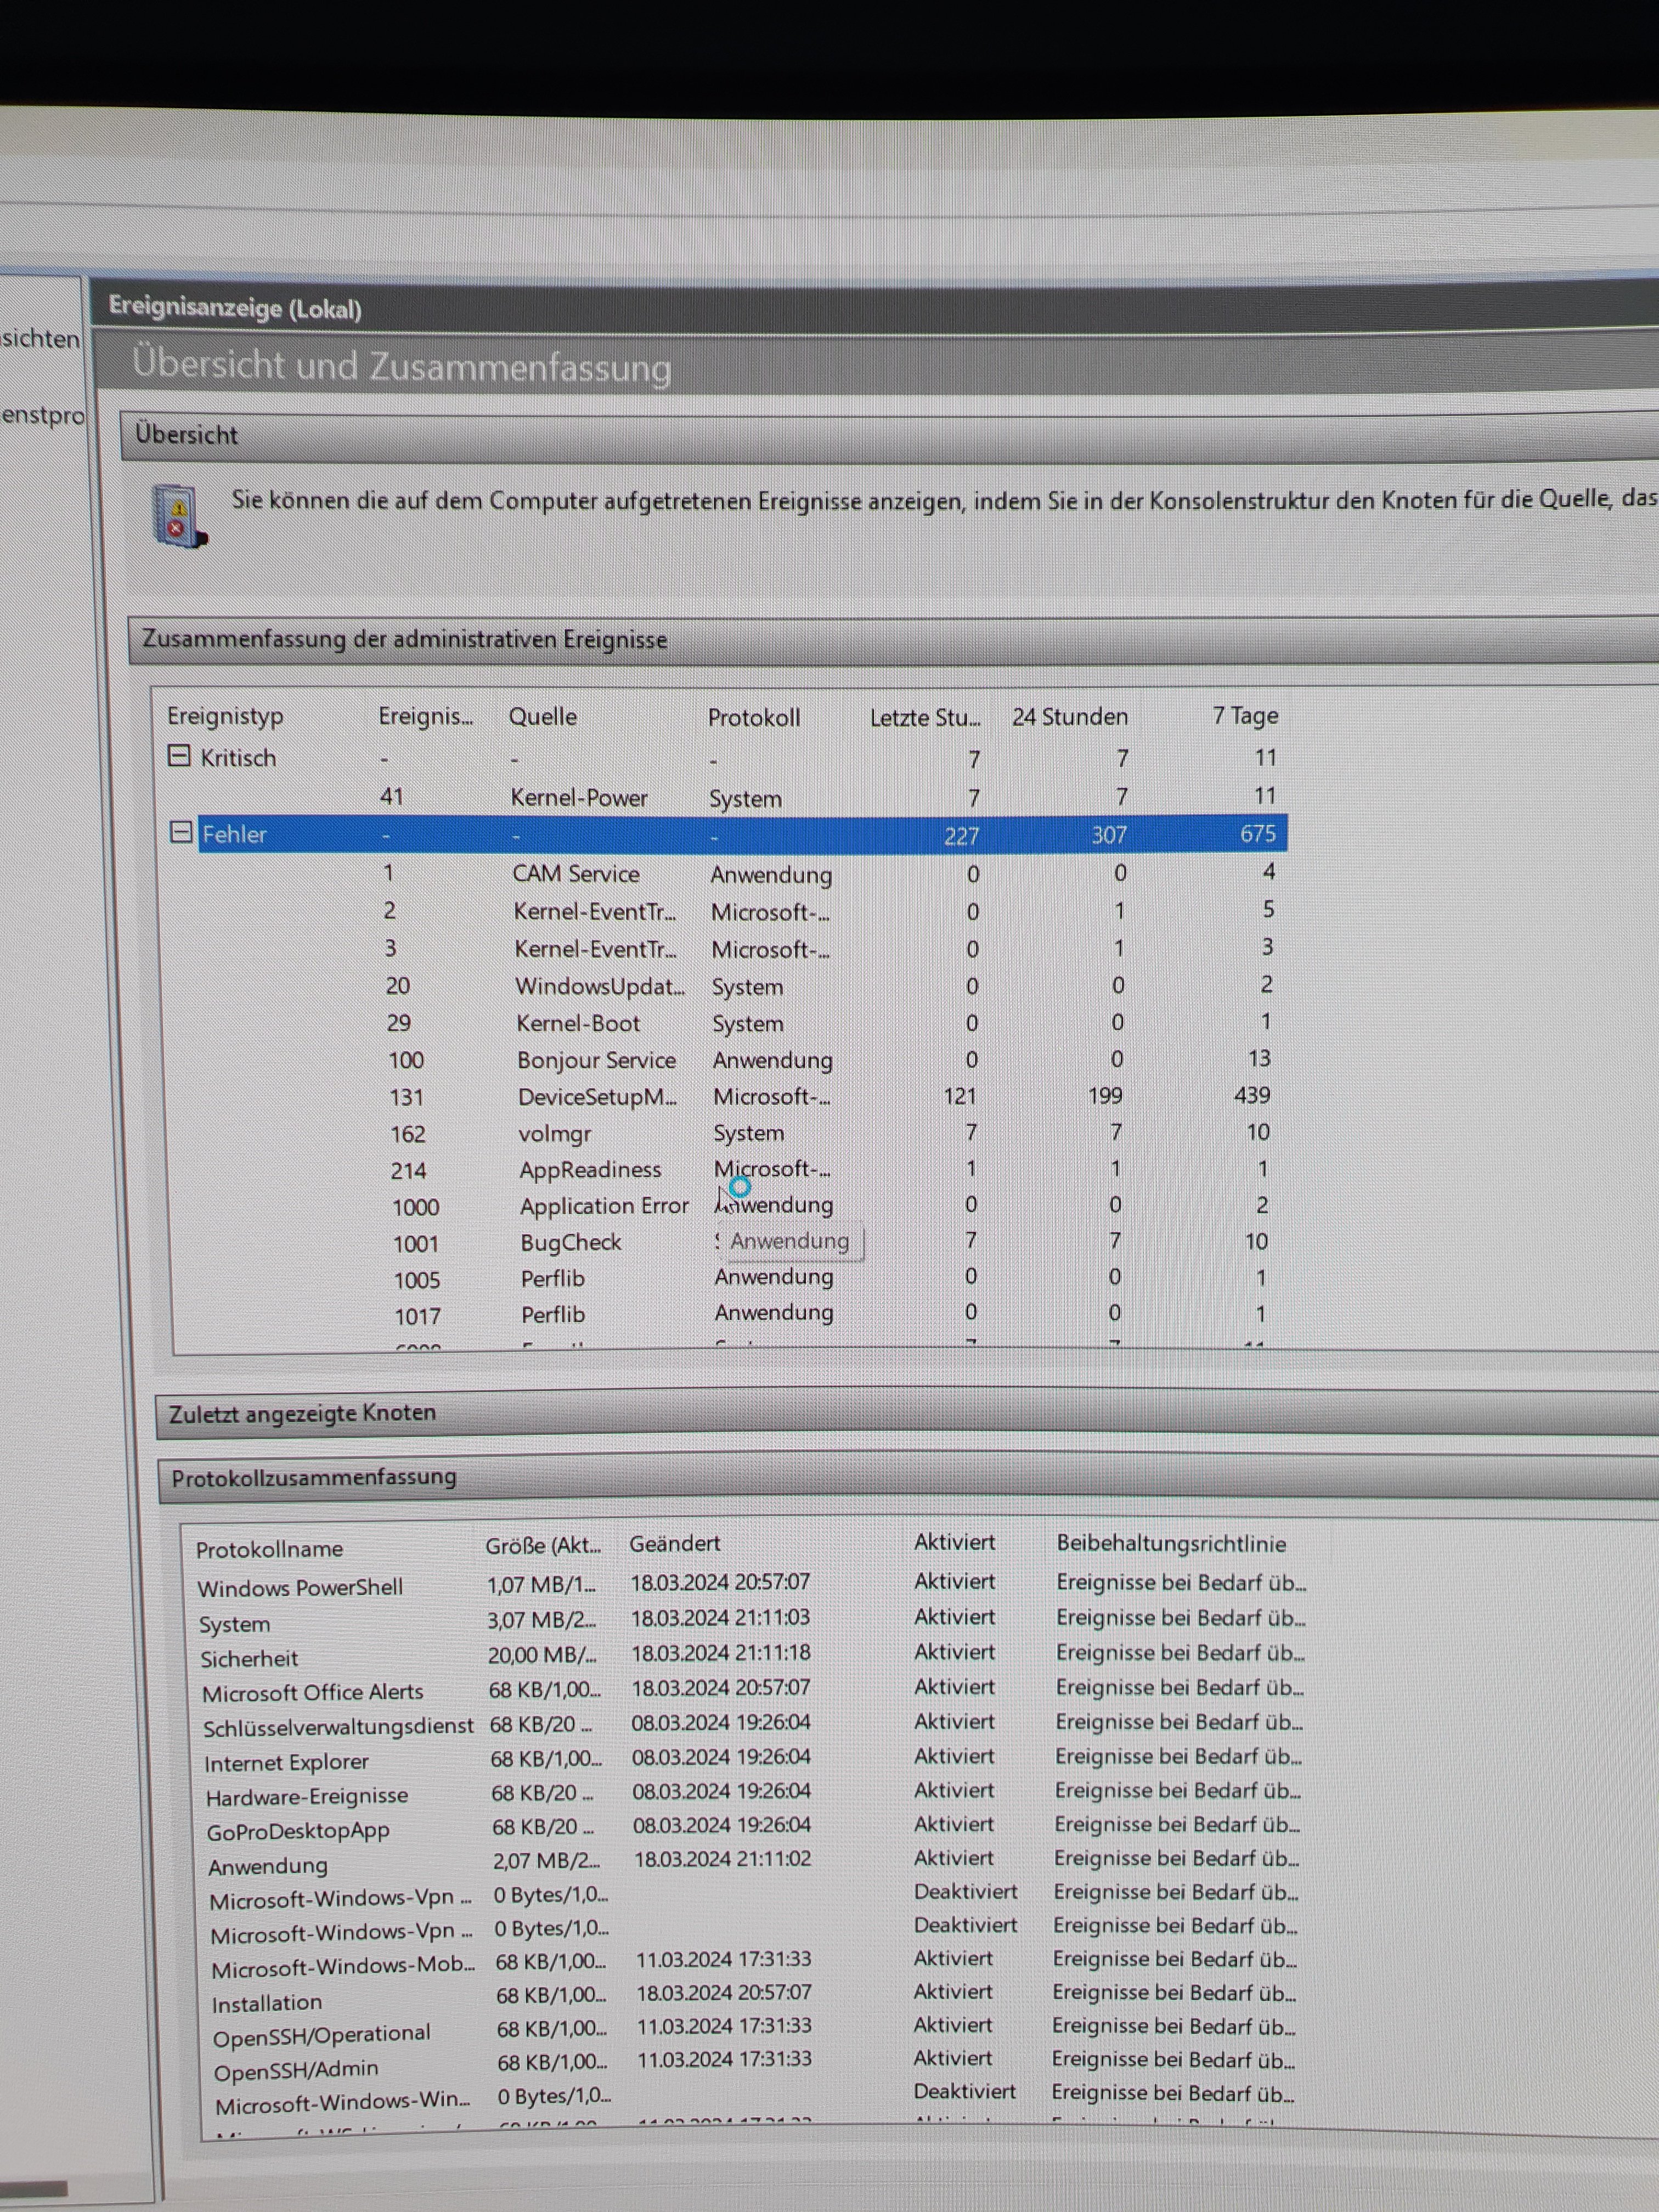The image size is (1659, 2212).
Task: Collapse the Kritisch event type group
Action: [178, 756]
